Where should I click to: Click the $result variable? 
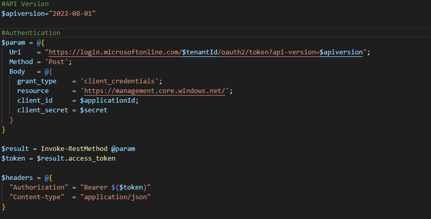point(15,149)
